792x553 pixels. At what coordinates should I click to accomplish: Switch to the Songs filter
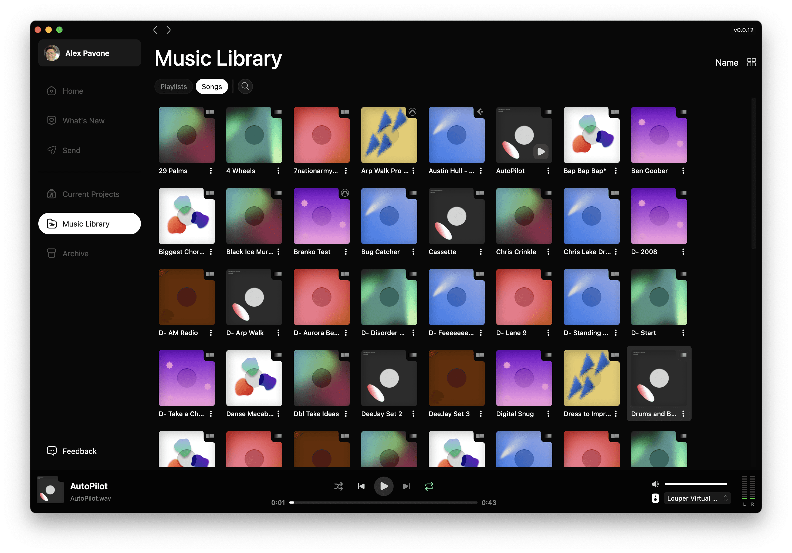[211, 87]
